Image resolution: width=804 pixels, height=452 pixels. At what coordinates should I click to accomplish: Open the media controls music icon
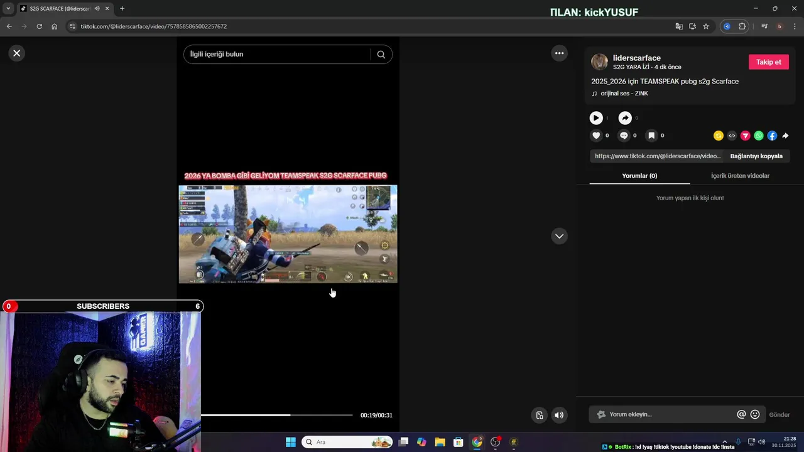click(764, 26)
